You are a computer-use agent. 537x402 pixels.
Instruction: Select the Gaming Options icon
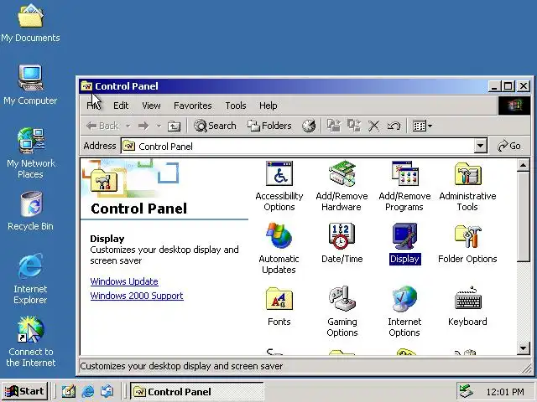341,312
